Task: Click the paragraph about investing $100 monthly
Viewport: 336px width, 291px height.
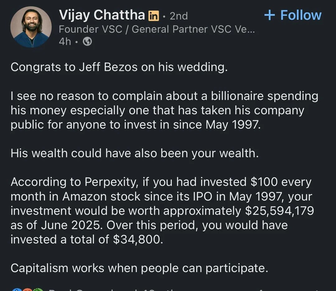Action: pyautogui.click(x=162, y=211)
